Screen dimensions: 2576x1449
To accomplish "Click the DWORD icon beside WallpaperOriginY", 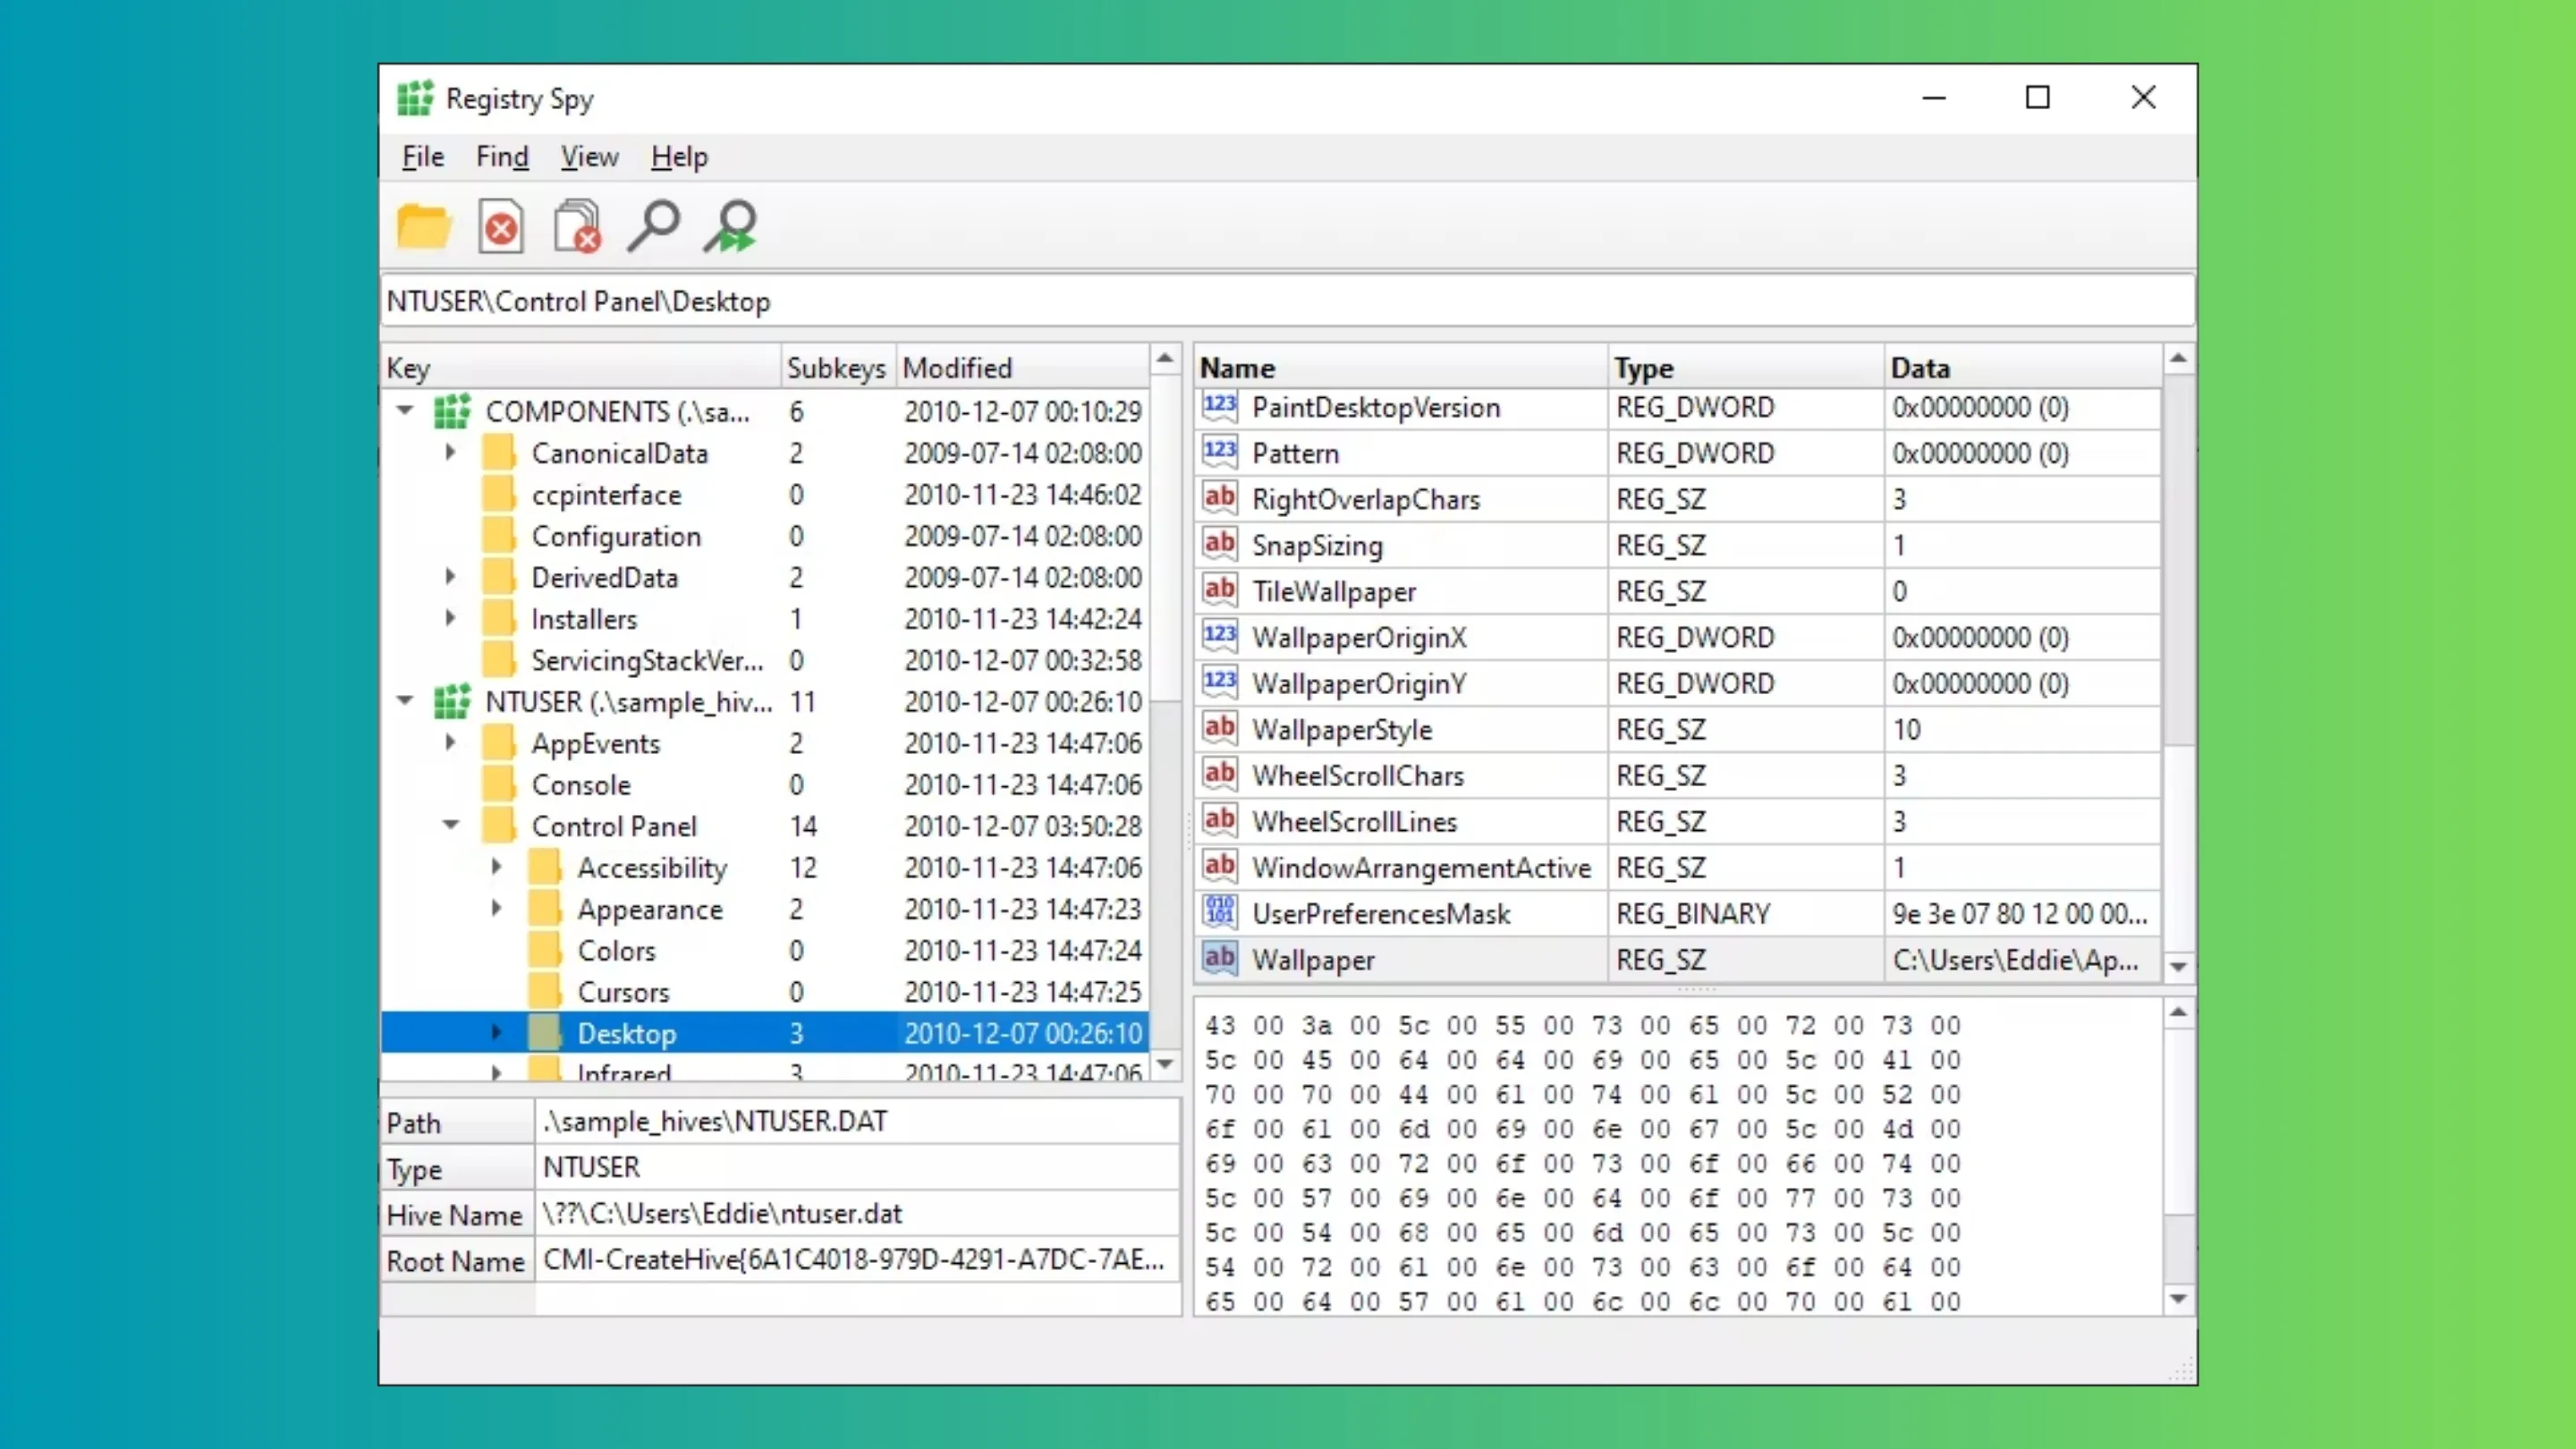I will pos(1219,683).
